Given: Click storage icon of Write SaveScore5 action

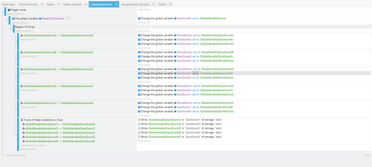Looking at the screenshot, I should click(x=139, y=137).
